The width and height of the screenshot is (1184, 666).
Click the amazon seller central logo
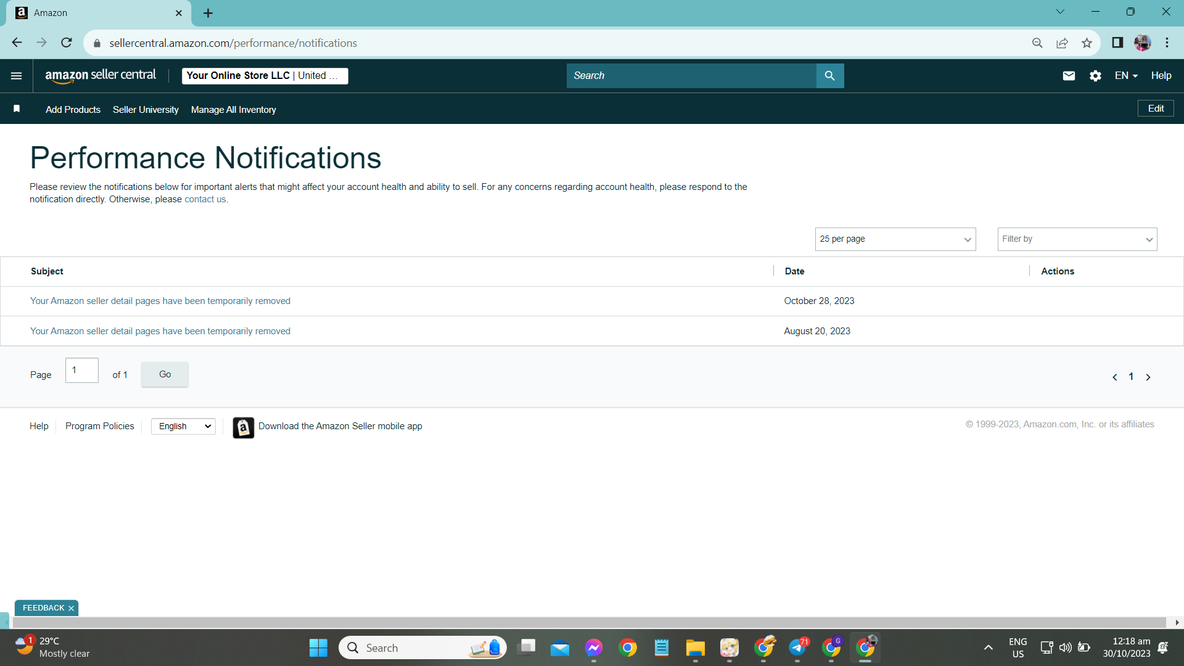click(101, 76)
